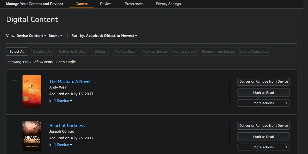Mark Heart of Darkness as Read
Viewport: 308px width, 154px height.
point(264,137)
